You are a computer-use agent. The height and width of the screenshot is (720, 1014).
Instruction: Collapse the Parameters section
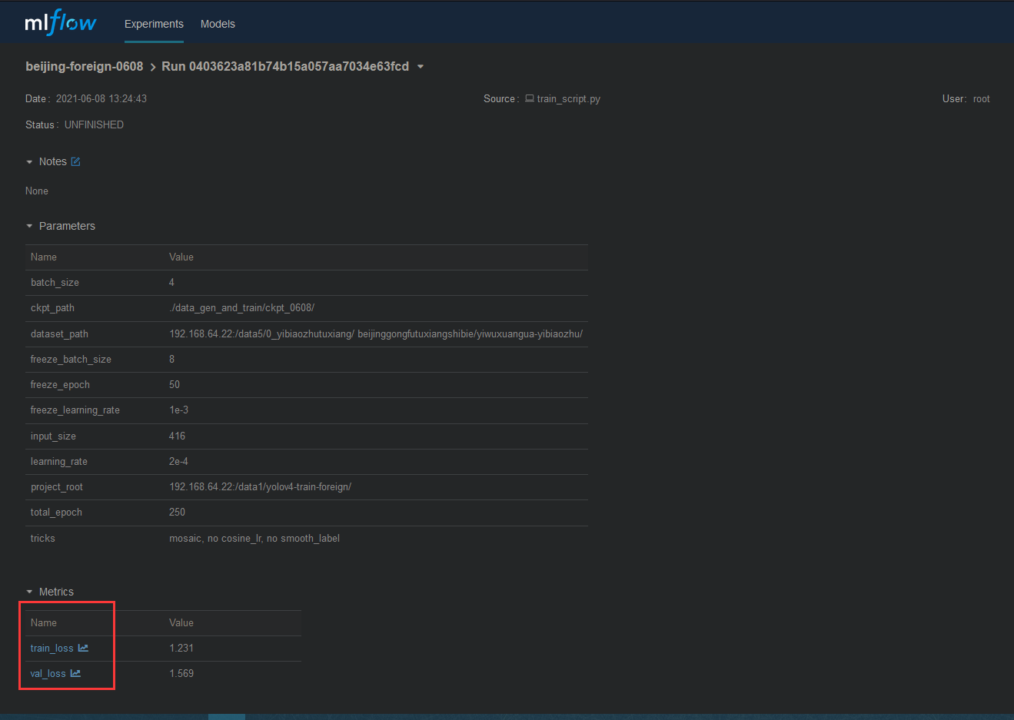click(29, 226)
